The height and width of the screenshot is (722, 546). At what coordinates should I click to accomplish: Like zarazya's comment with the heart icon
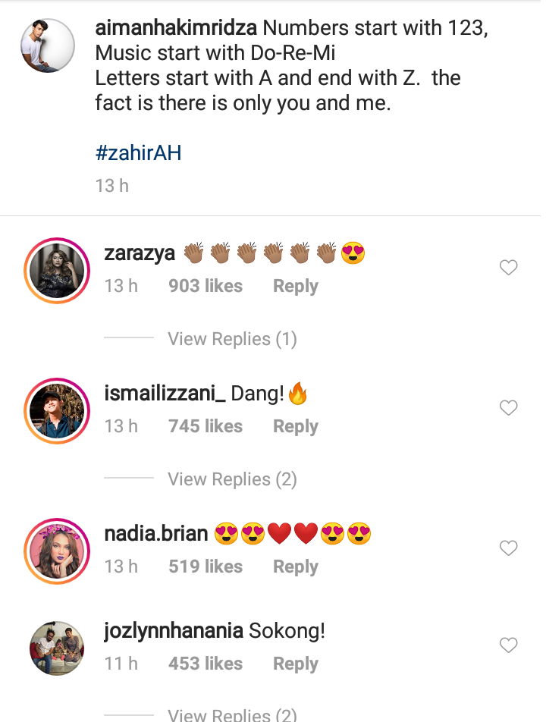click(x=508, y=267)
